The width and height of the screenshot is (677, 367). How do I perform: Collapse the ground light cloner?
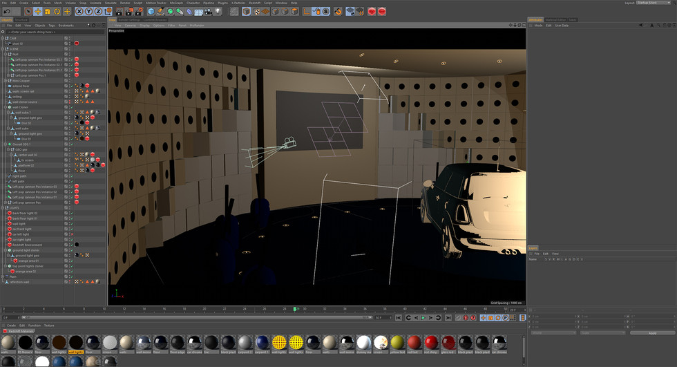tap(6, 250)
